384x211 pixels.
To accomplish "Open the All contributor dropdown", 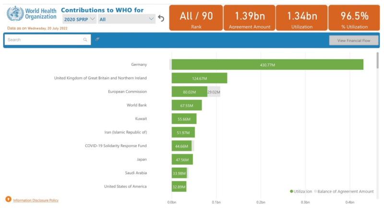I will click(127, 19).
